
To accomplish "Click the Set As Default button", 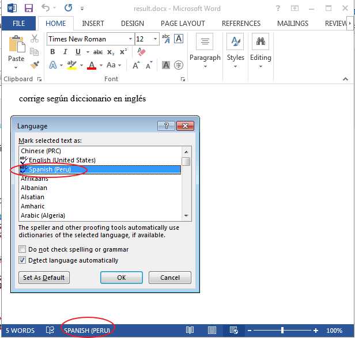I will [x=44, y=278].
